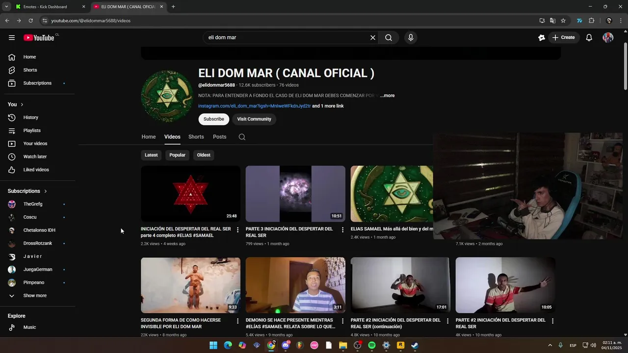Switch to the channel Posts tab
The image size is (628, 353).
point(220,137)
